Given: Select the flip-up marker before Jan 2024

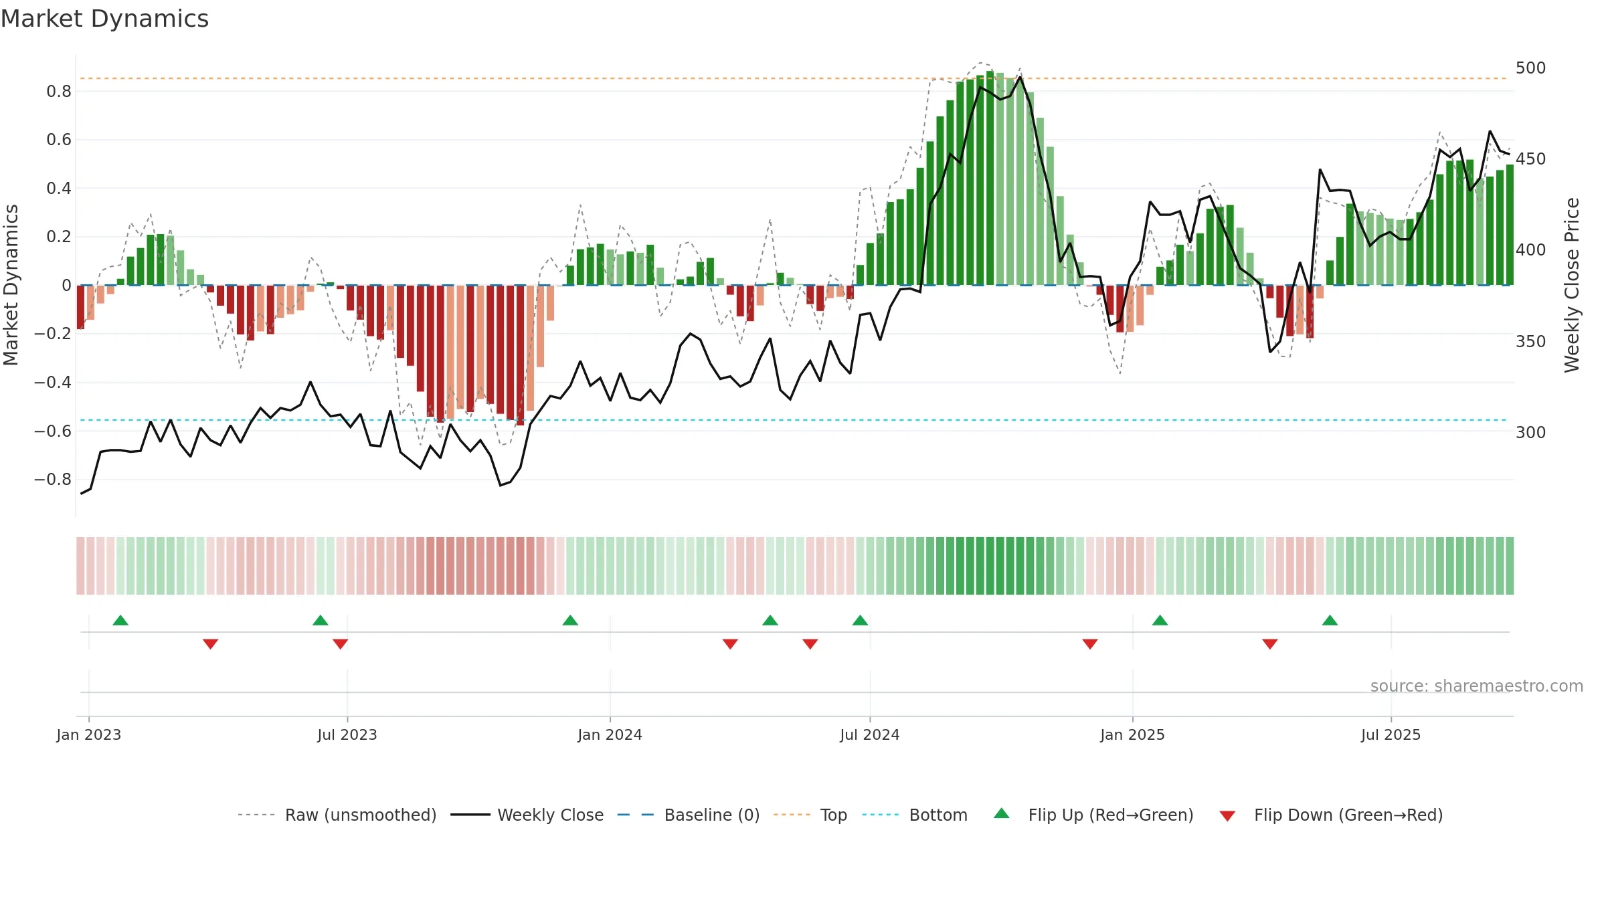Looking at the screenshot, I should point(570,620).
